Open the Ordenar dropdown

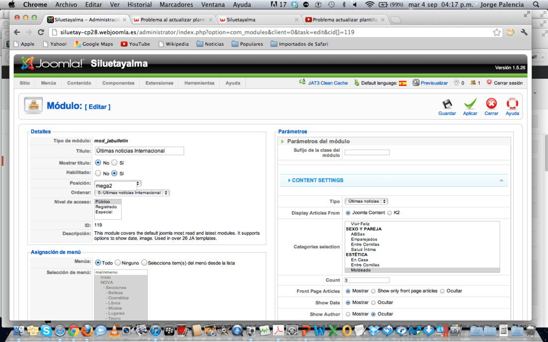pos(132,193)
